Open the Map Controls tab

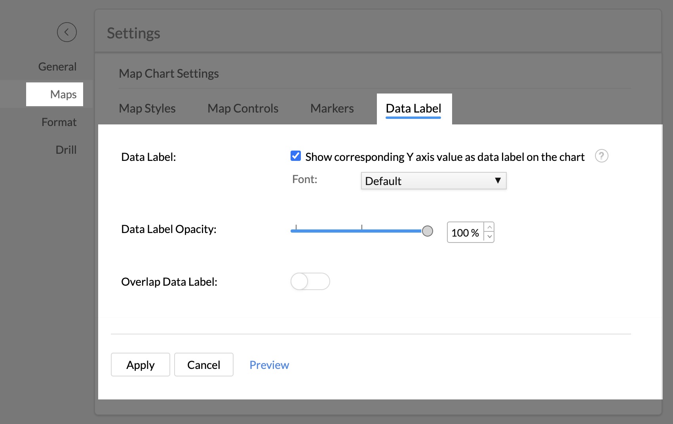243,109
